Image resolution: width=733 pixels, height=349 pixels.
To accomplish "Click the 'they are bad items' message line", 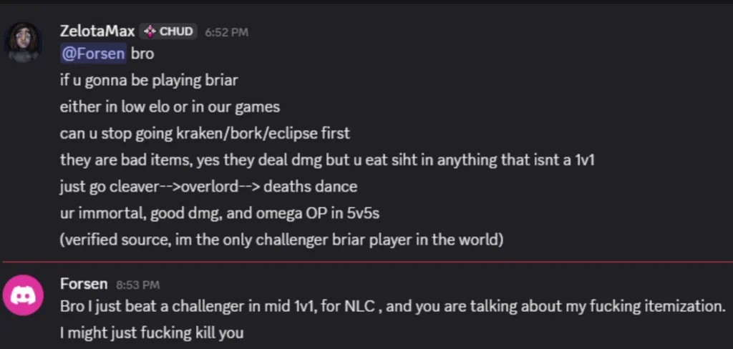I will click(327, 160).
